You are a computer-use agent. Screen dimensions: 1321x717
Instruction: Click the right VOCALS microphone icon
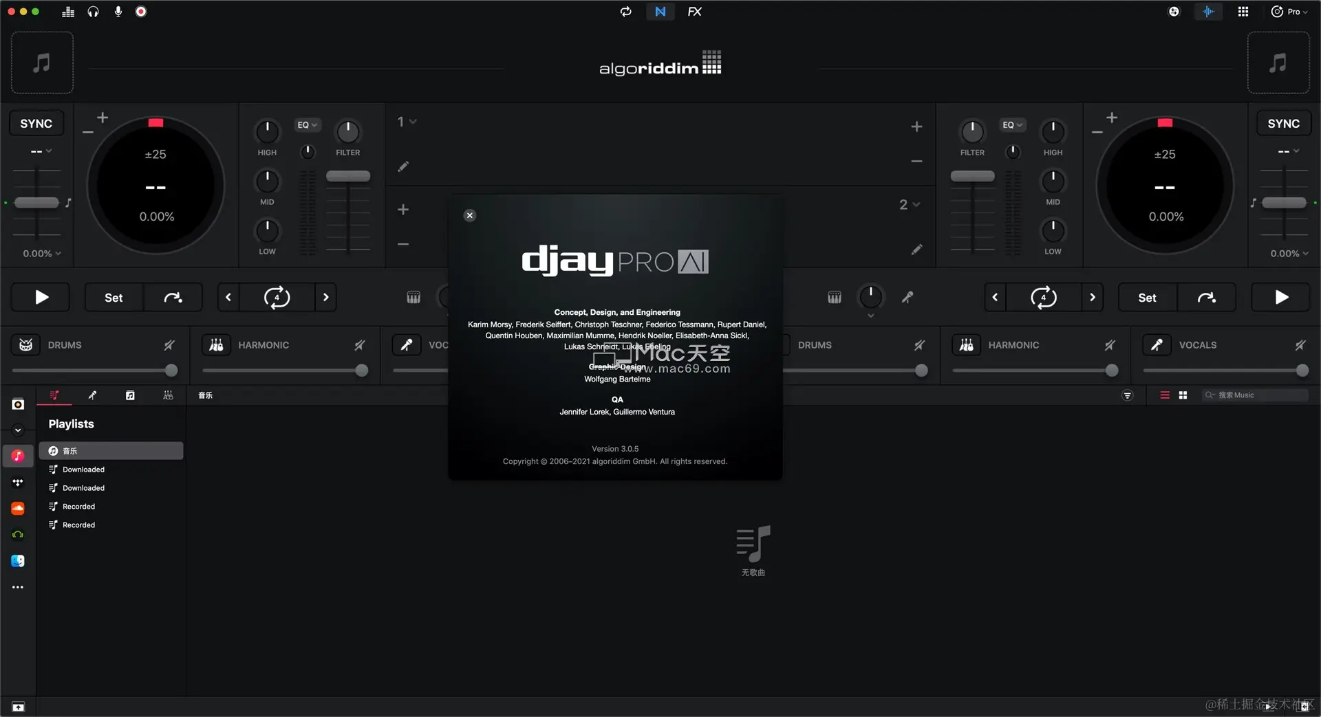(x=1157, y=345)
